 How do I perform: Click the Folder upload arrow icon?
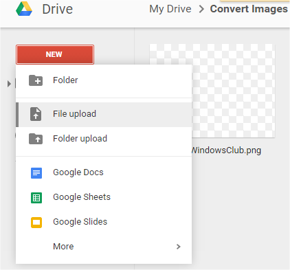[36, 139]
